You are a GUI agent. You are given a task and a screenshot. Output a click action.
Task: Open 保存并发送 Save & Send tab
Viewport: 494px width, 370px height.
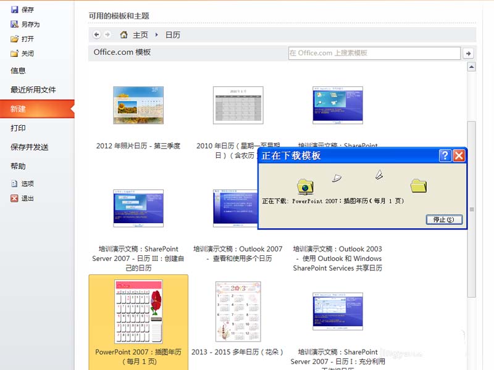coord(29,147)
